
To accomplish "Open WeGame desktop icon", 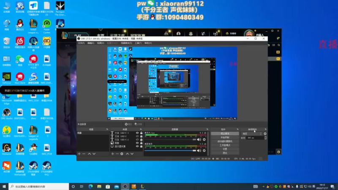I will [7, 149].
